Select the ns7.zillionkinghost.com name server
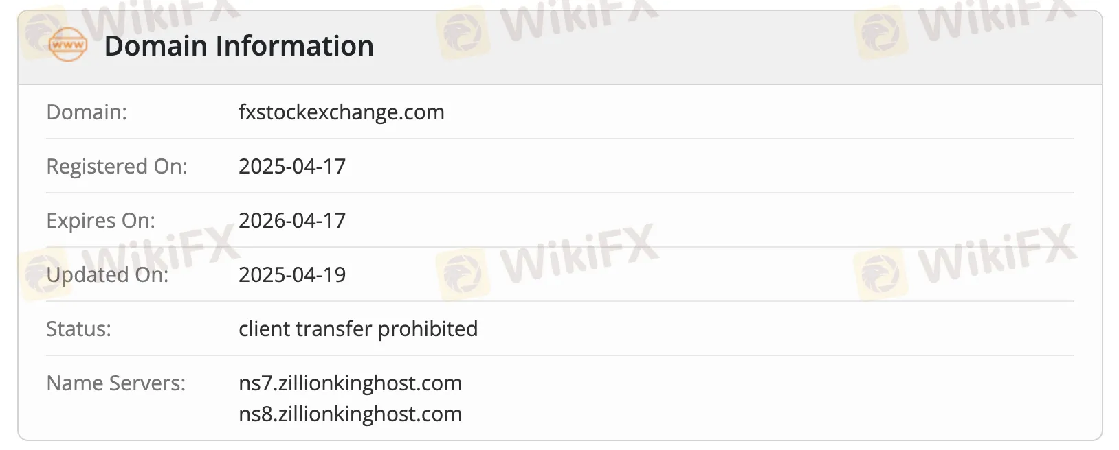This screenshot has height=450, width=1119. [x=350, y=383]
